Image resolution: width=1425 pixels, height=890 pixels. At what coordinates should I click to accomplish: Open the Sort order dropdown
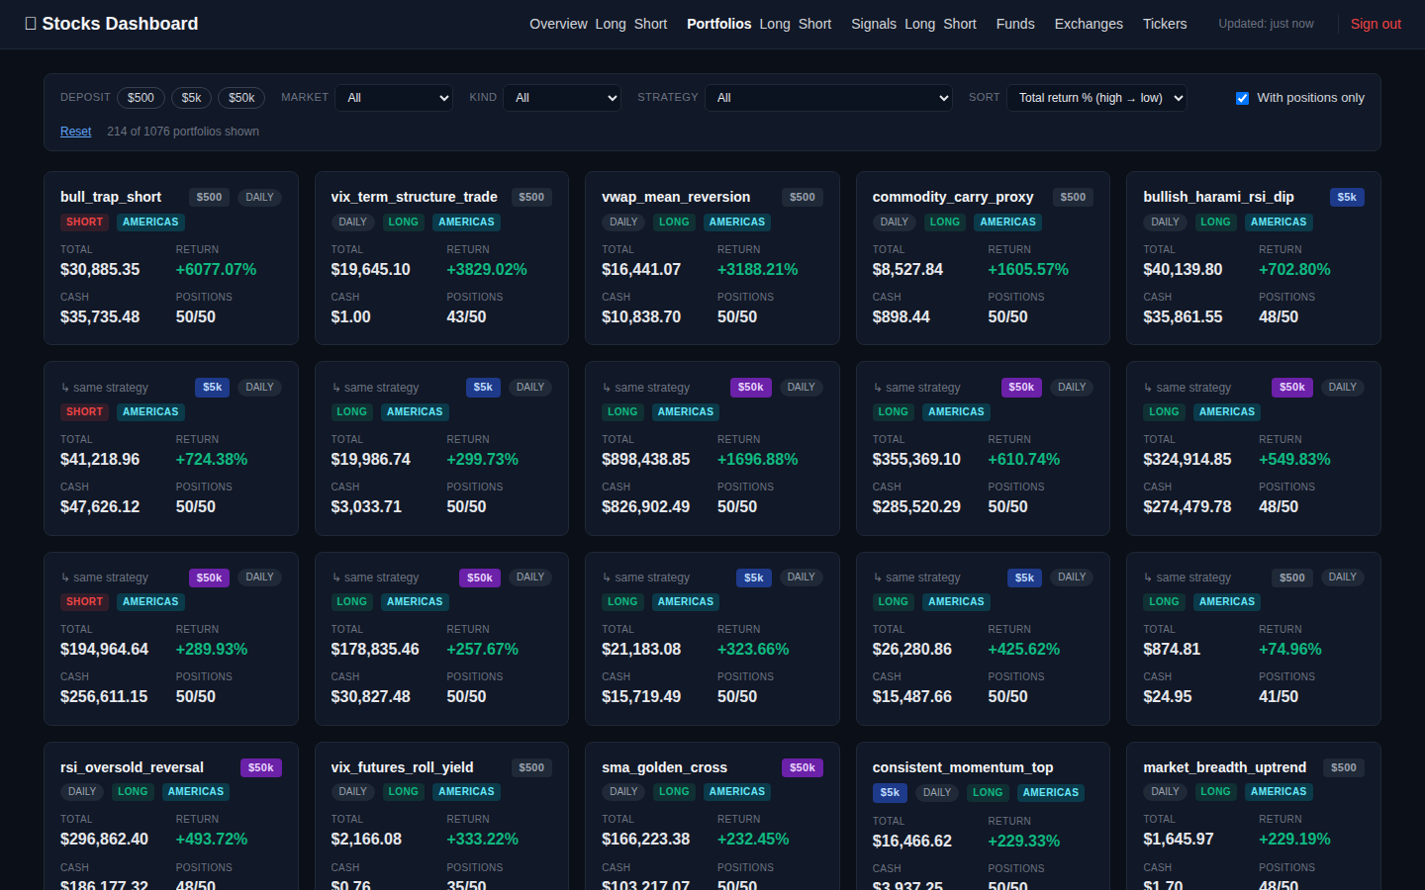1096,98
